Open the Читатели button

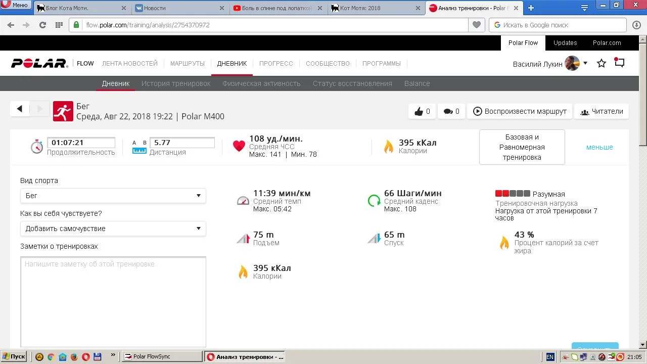pos(601,112)
